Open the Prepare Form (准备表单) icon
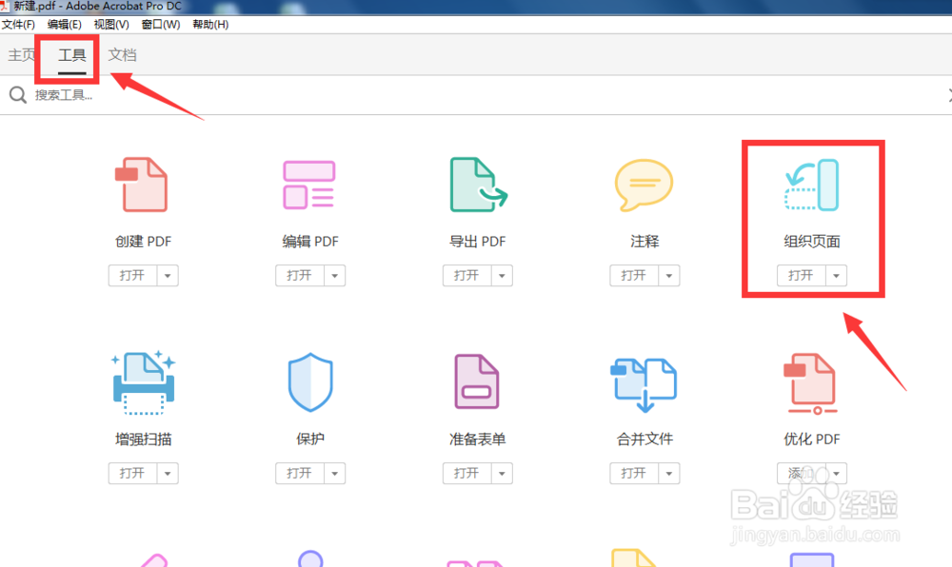 coord(477,382)
